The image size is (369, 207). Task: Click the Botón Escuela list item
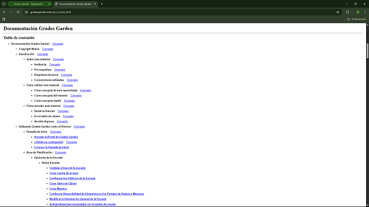[51, 163]
